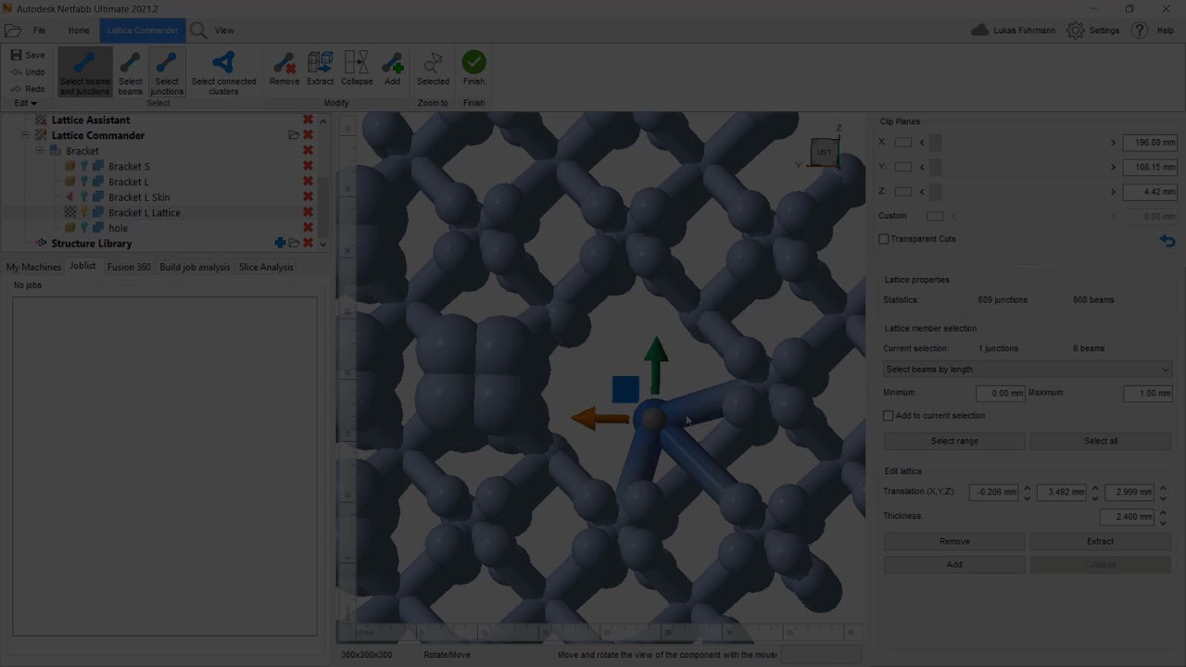Click the green axis move arrow

coord(656,364)
